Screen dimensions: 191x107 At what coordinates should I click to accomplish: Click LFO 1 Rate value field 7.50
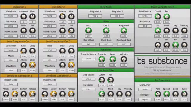pos(24,56)
